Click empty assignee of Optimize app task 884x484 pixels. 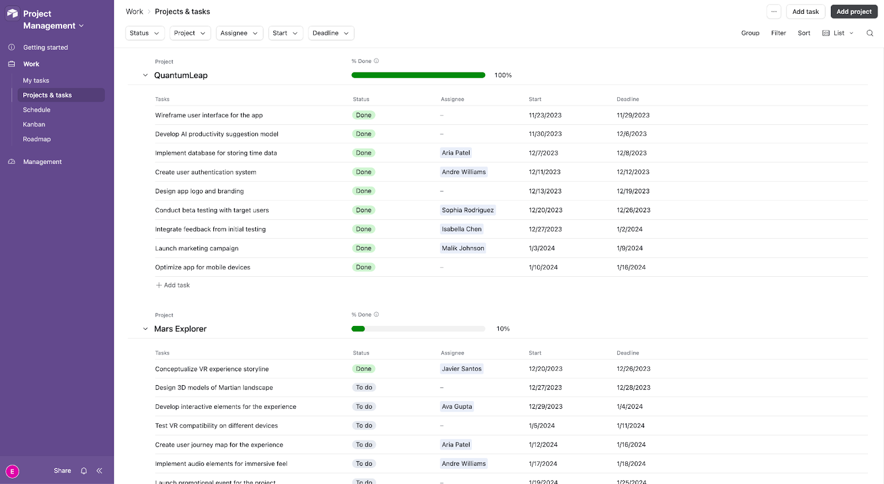point(442,267)
